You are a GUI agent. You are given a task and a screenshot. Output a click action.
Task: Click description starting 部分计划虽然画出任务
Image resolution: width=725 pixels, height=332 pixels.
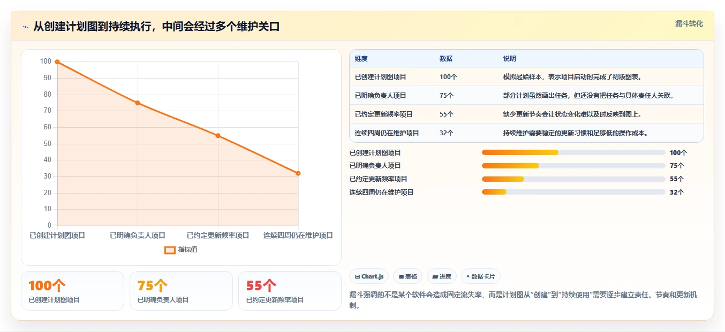(x=588, y=96)
